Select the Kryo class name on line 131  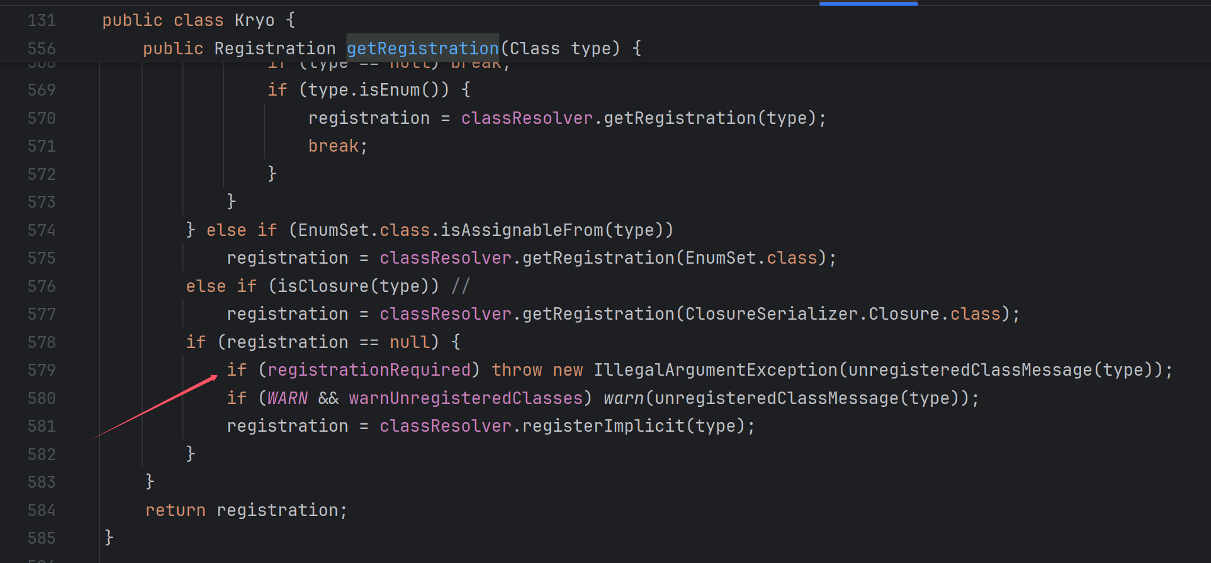coord(255,20)
